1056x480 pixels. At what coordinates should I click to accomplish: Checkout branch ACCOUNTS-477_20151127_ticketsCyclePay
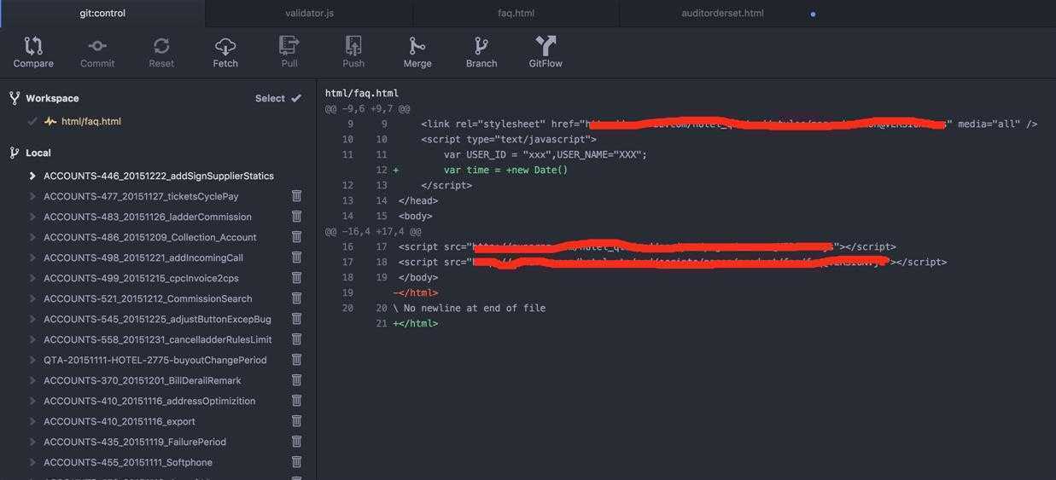pos(141,196)
